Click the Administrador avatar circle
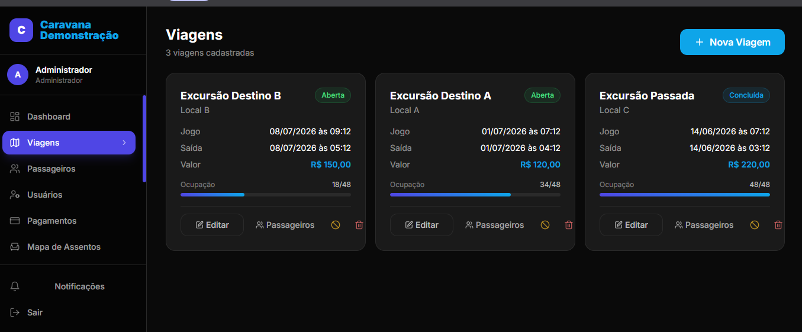Viewport: 802px width, 332px height. 18,75
